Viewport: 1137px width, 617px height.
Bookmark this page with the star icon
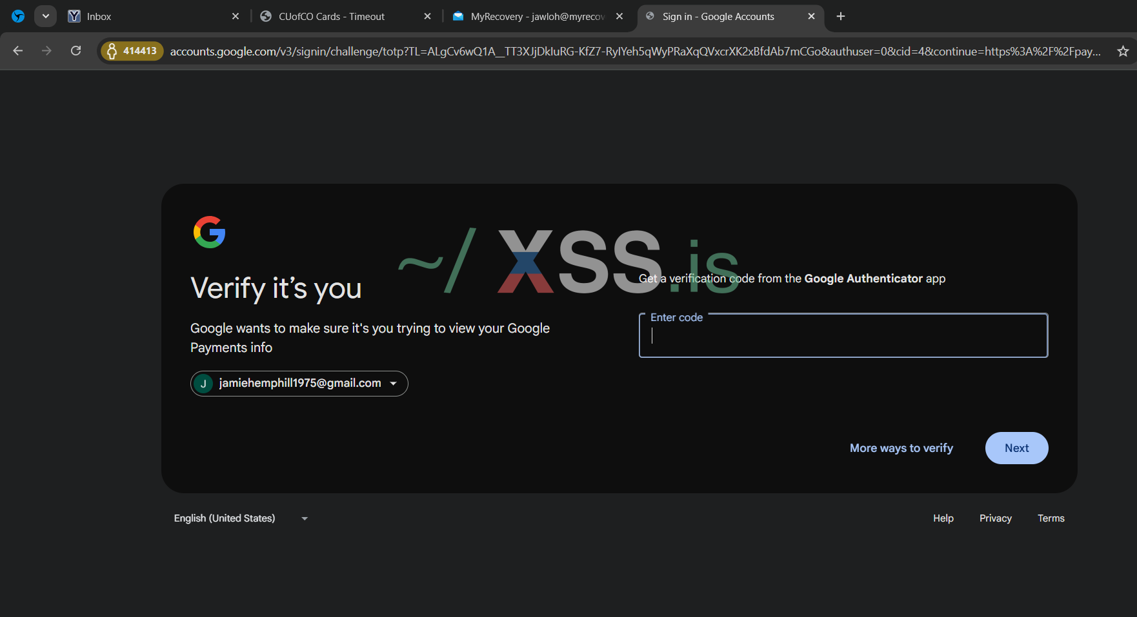(1123, 51)
